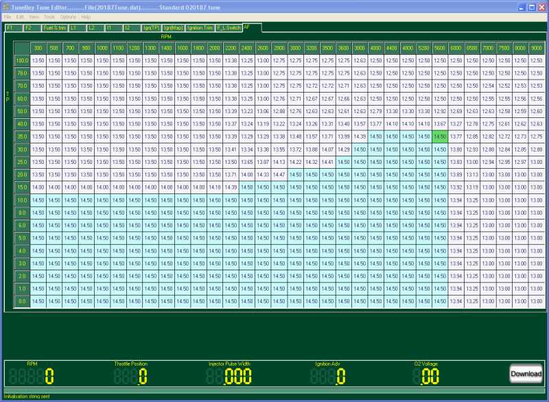
Task: Select the 35.0 throttle row header
Action: [22, 137]
